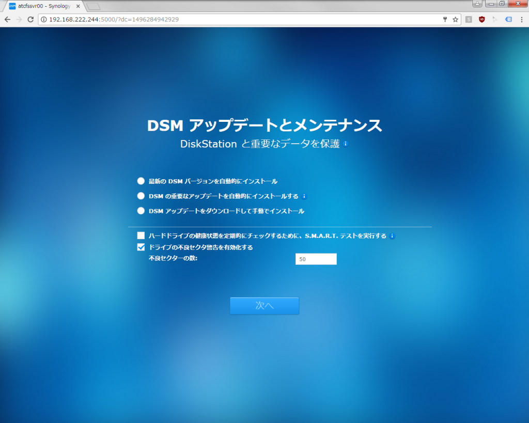Click the Chrome user profile button
The width and height of the screenshot is (529, 423).
477,4
